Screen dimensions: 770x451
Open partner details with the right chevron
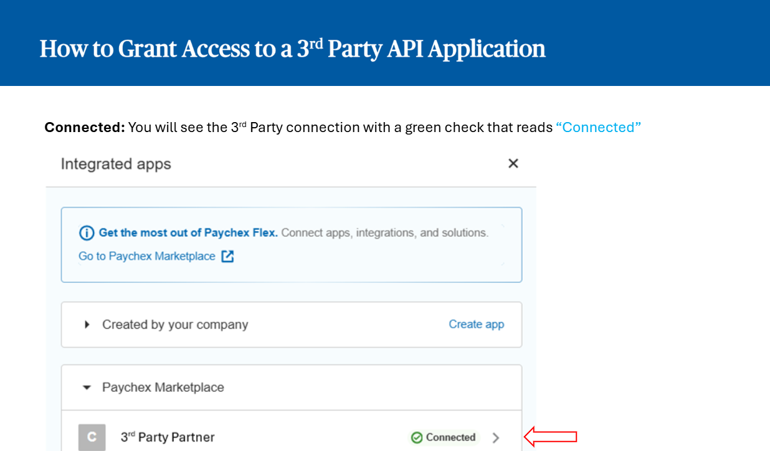496,437
